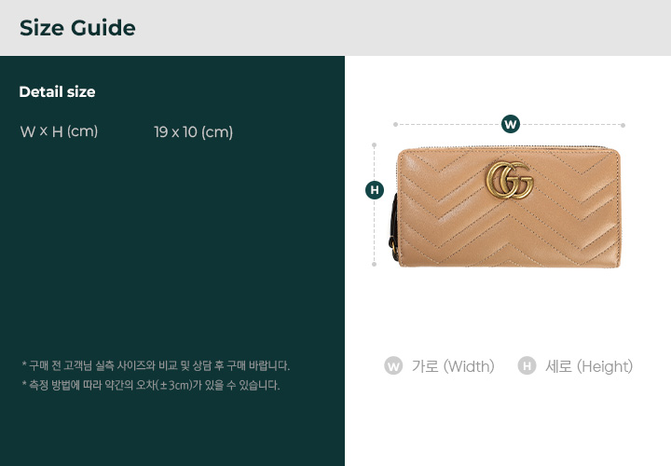Click the grey W legend icon
This screenshot has width=671, height=466.
click(x=393, y=366)
